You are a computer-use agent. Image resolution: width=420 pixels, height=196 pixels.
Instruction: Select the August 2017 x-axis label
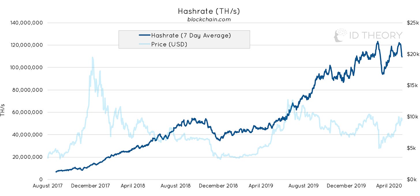click(48, 186)
